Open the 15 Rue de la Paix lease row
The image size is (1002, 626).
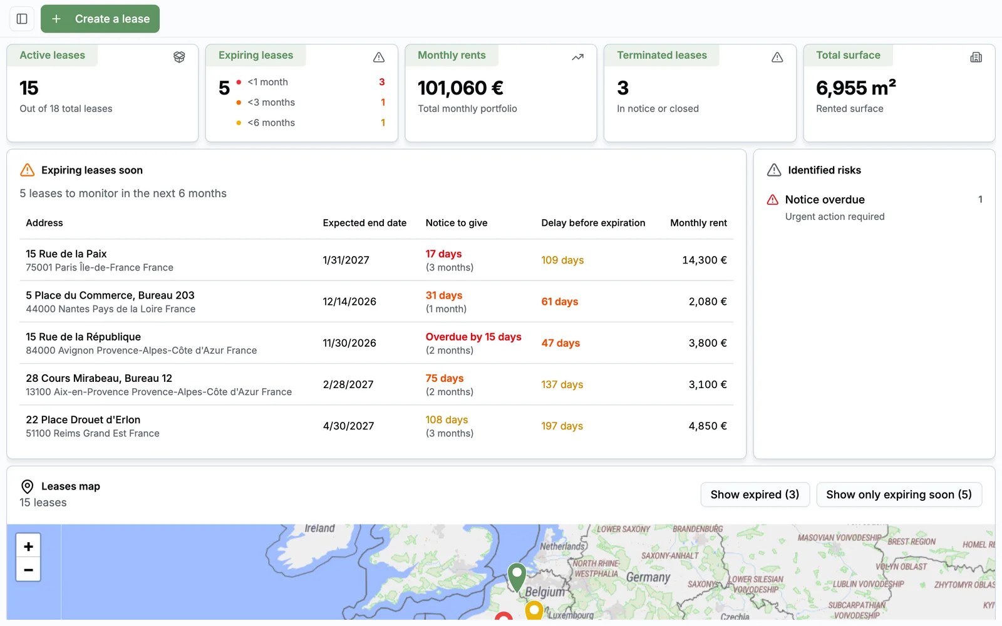(x=376, y=260)
